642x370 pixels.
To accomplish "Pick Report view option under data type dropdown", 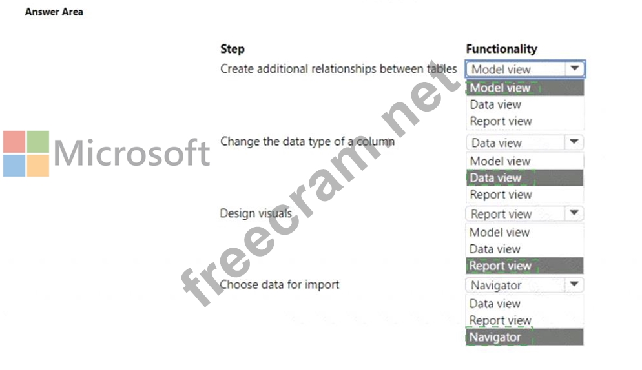I will [501, 195].
